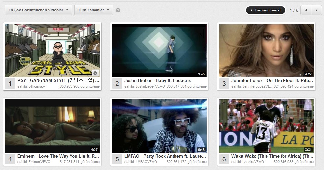
Task: Click the rank number 6 badge
Action: [x=224, y=159]
